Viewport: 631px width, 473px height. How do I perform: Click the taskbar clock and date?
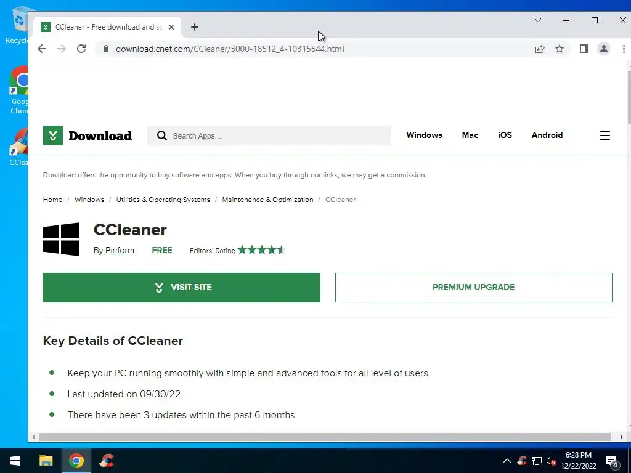pyautogui.click(x=578, y=461)
